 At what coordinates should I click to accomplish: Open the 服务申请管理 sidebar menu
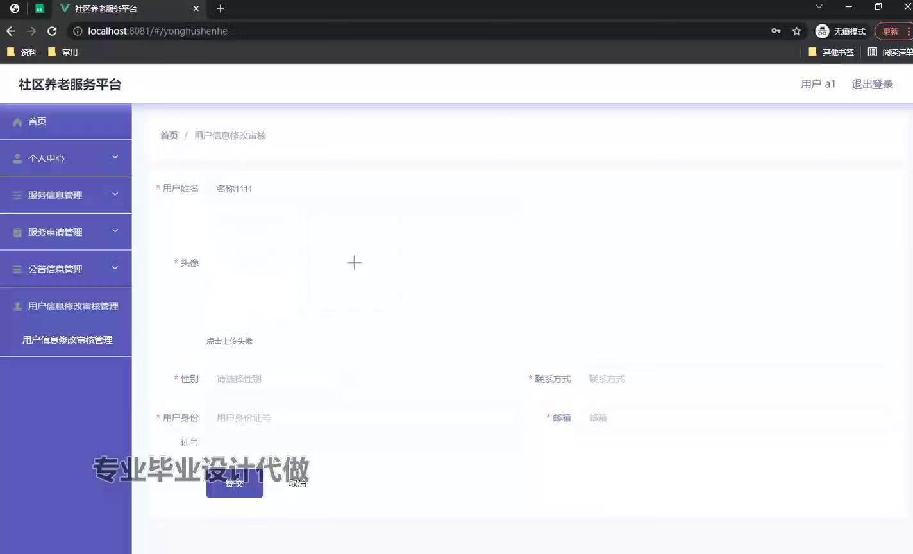click(66, 232)
